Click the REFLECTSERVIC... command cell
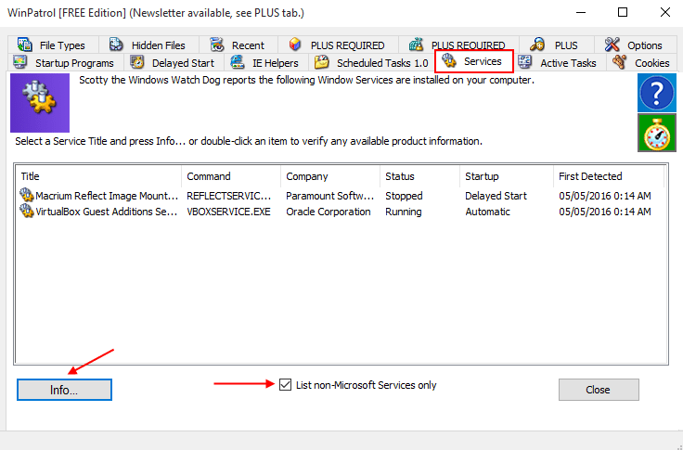Screen dimensions: 683x450 pyautogui.click(x=228, y=196)
